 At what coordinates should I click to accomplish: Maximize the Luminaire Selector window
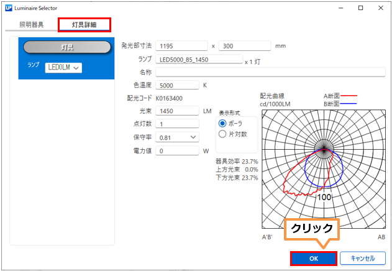point(360,9)
